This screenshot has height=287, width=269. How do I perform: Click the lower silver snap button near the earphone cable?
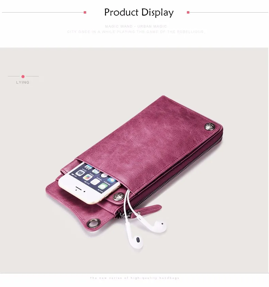pyautogui.click(x=118, y=197)
